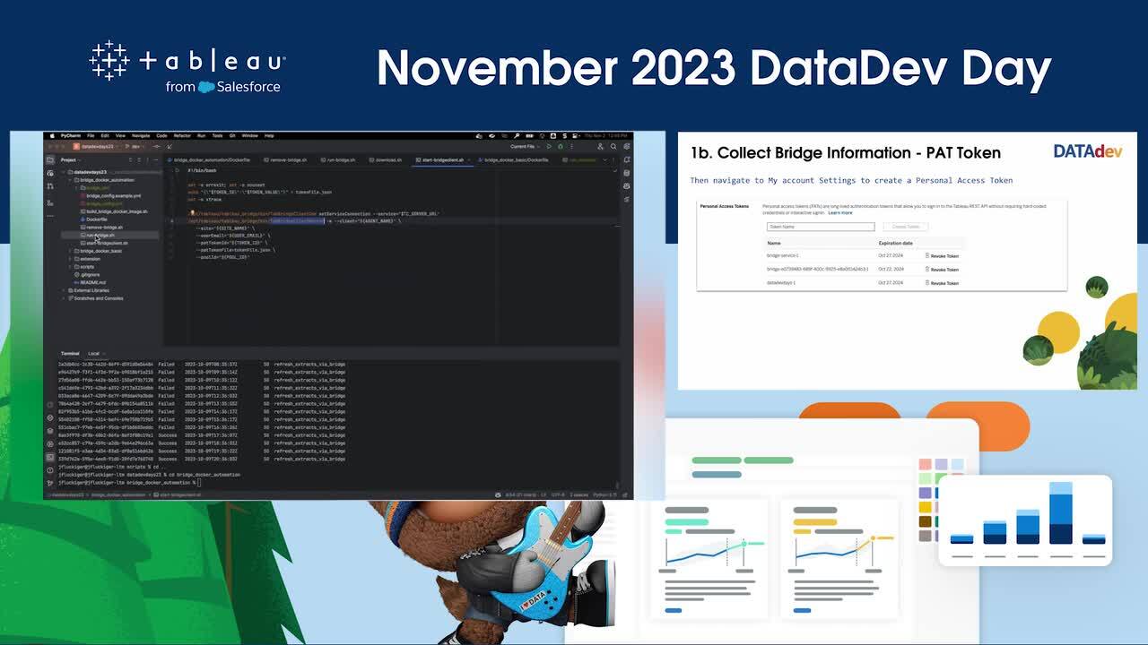Open Dockerfile in the project tree
This screenshot has width=1148, height=645.
coord(92,219)
